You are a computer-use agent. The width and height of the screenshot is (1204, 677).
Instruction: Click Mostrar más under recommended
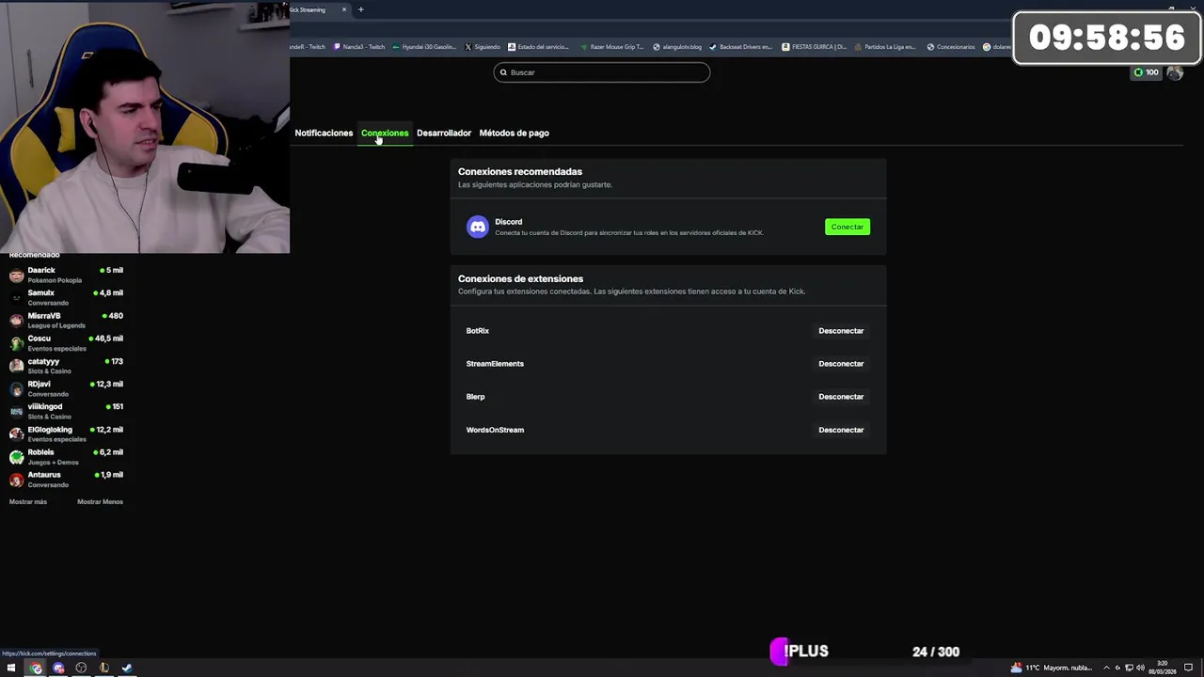[x=27, y=502]
